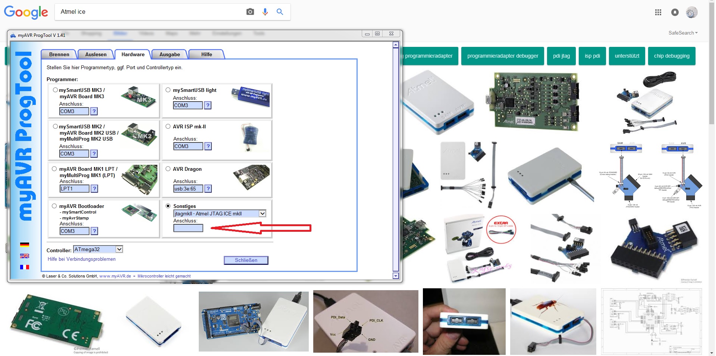This screenshot has height=356, width=716.
Task: Open the schematic diagram thumbnail
Action: click(x=651, y=322)
